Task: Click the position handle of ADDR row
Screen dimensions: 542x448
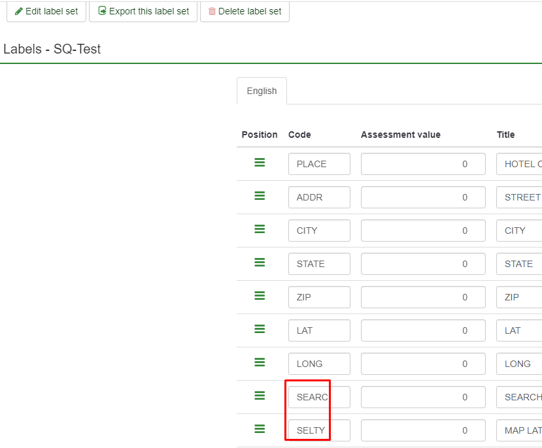Action: tap(260, 196)
